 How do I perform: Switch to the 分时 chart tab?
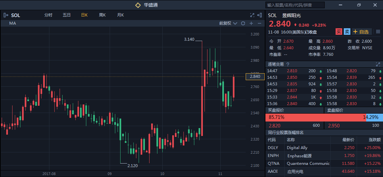pyautogui.click(x=48, y=15)
